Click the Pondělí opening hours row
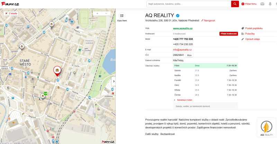Screen dimensions: 277x144 [205, 80]
